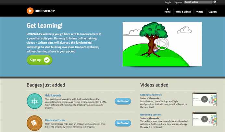Click Get Started for Grid Layouts

point(123,101)
